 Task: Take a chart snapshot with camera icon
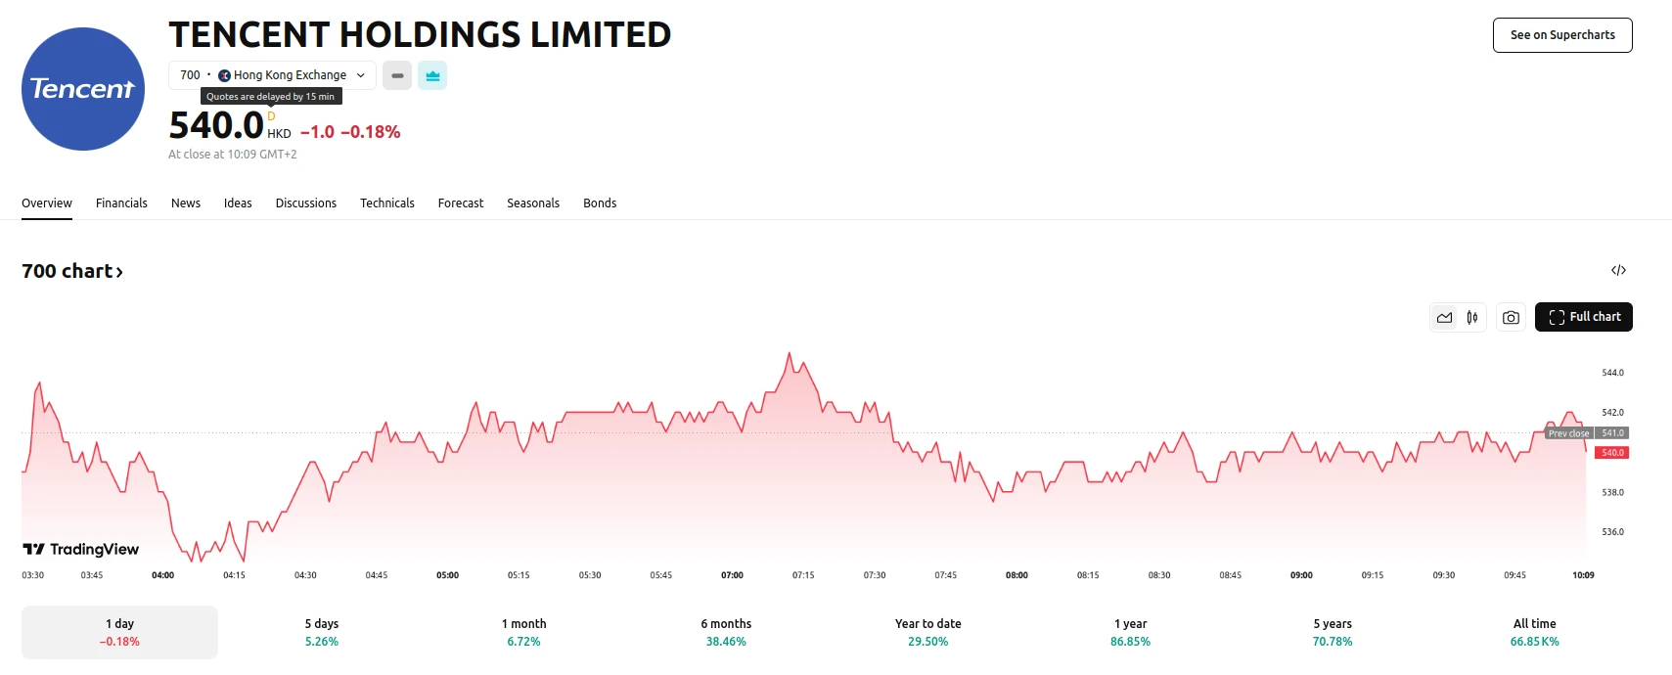click(1512, 317)
